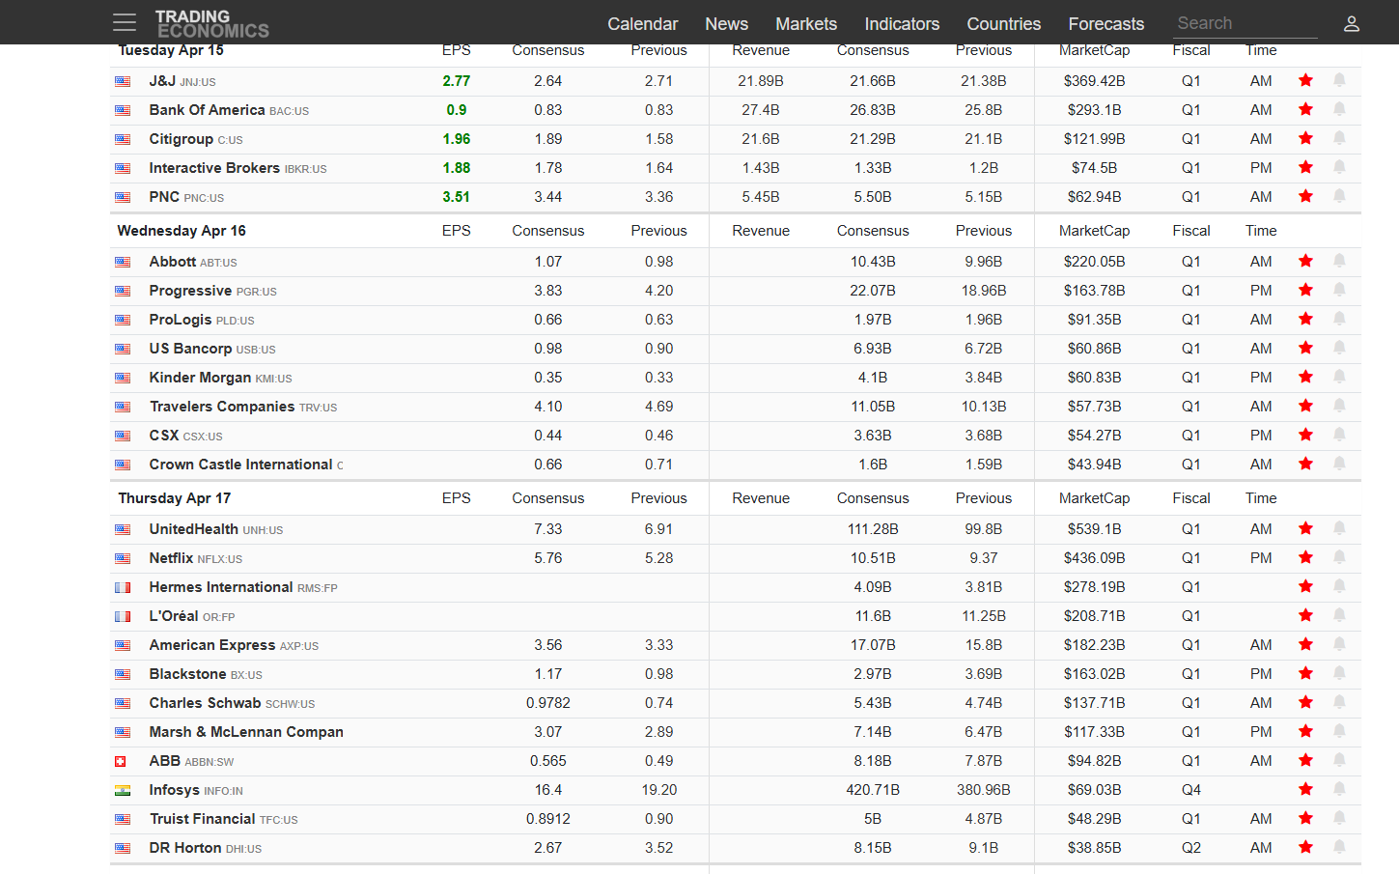This screenshot has width=1399, height=874.
Task: Open the Markets menu
Action: [x=805, y=24]
